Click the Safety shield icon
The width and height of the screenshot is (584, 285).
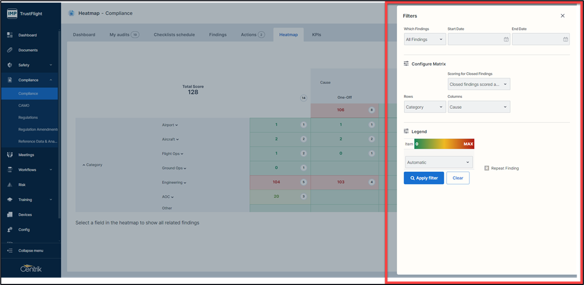(10, 65)
